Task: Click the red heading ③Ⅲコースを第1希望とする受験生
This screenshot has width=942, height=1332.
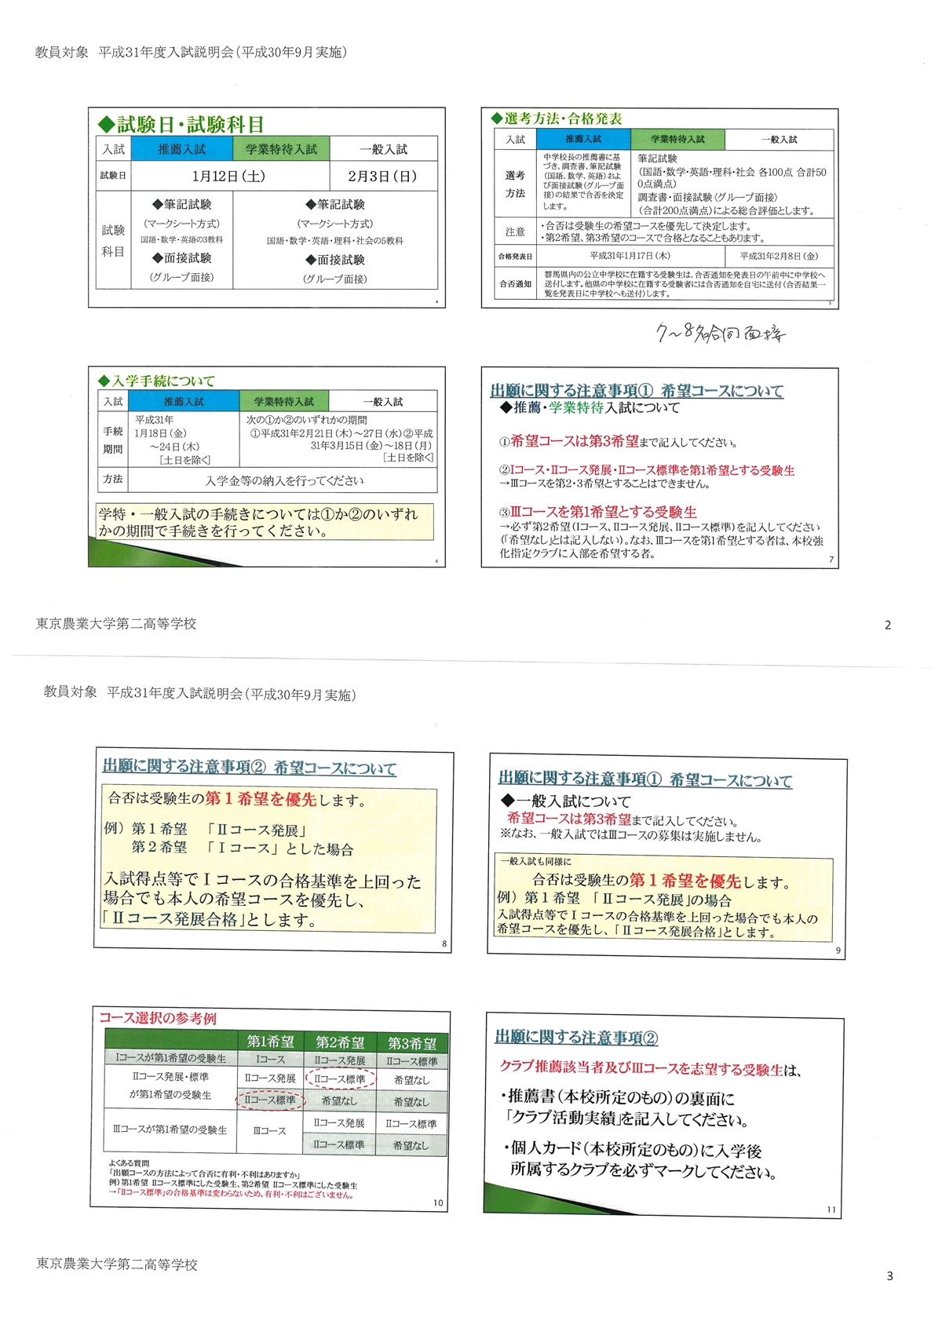Action: [x=598, y=512]
